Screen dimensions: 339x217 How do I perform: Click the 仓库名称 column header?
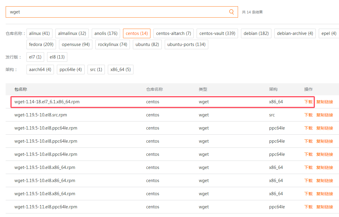click(x=154, y=89)
